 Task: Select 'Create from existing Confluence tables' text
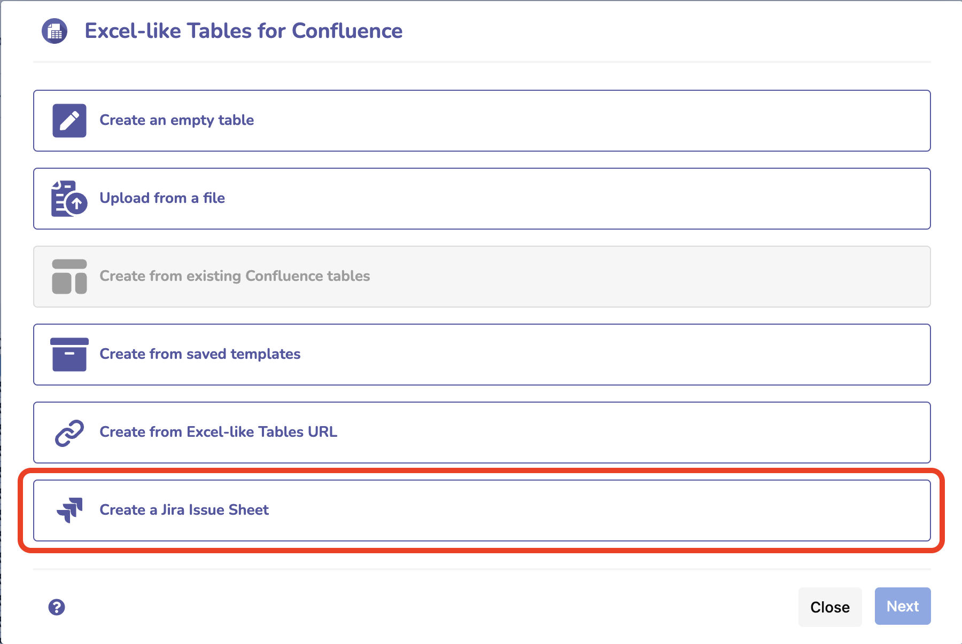[x=235, y=276]
